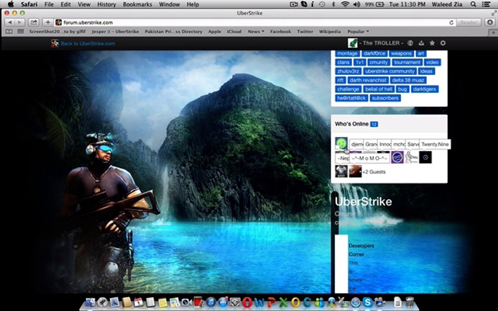The height and width of the screenshot is (311, 498).
Task: Open the History menu
Action: [106, 4]
